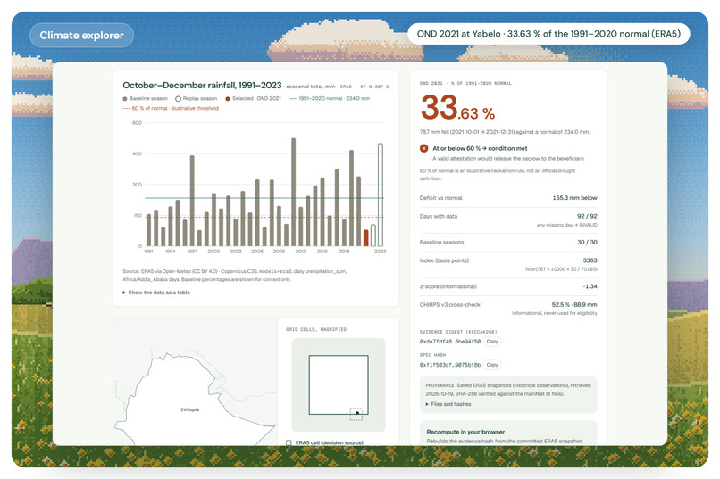Screen dimensions: 720x479
Task: Click the red condition-met status icon
Action: pos(423,148)
